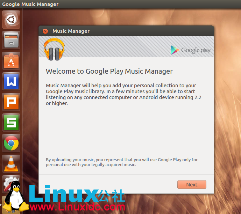Image resolution: width=241 pixels, height=214 pixels.
Task: Close the Music Manager dialog
Action: 45,31
